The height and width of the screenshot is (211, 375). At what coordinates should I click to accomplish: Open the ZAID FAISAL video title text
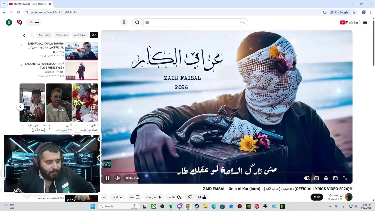(278, 189)
